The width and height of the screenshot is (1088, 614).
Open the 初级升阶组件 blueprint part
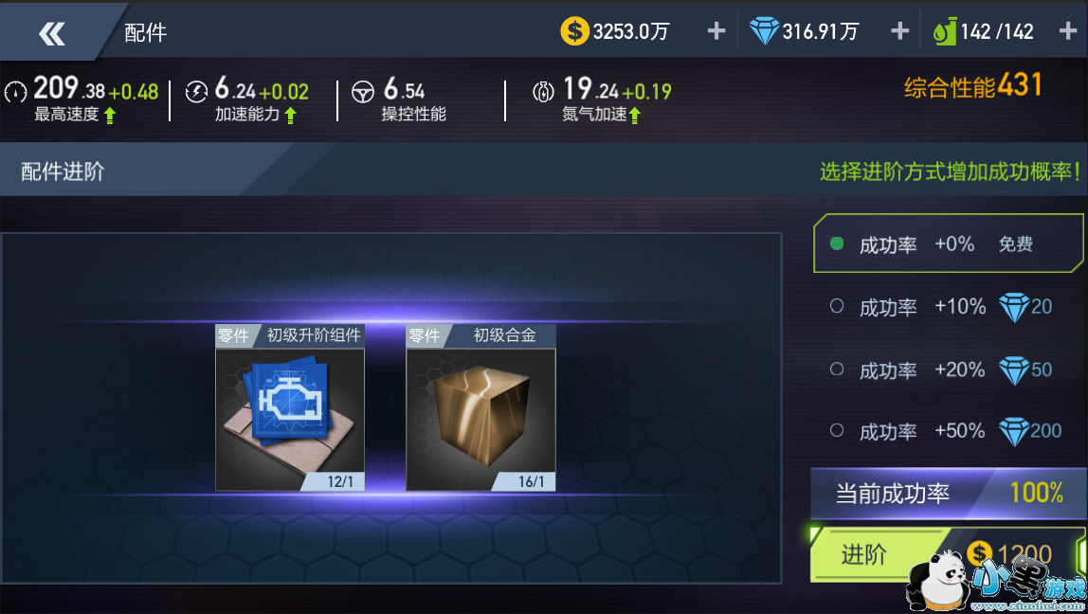click(x=290, y=408)
